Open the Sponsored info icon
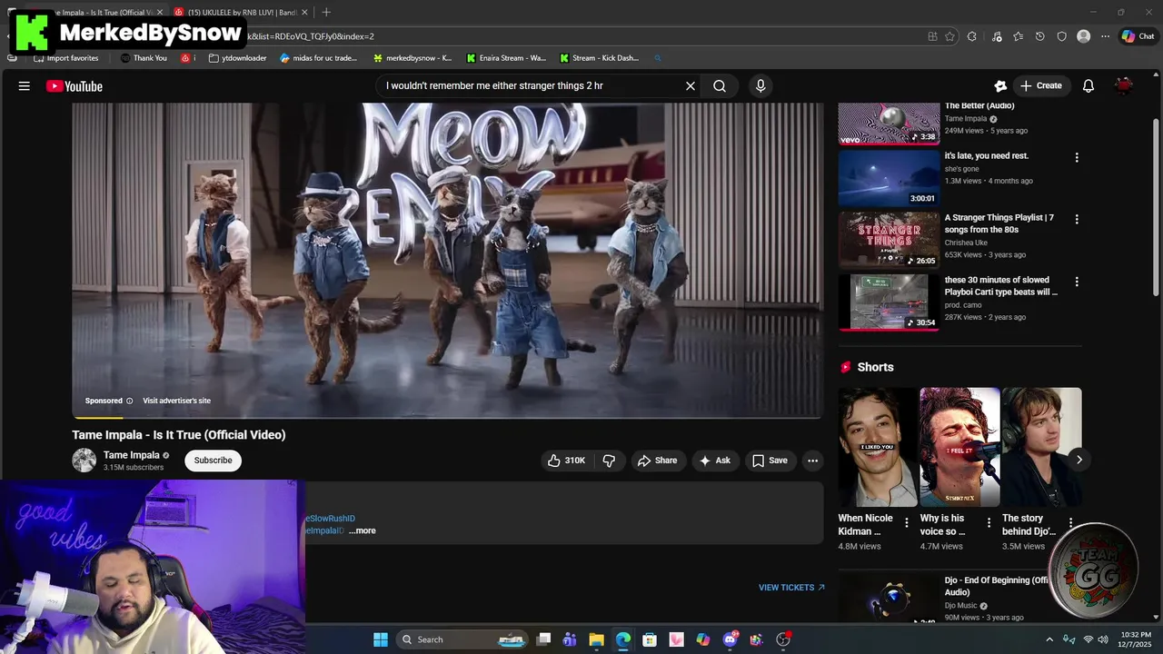 tap(129, 401)
